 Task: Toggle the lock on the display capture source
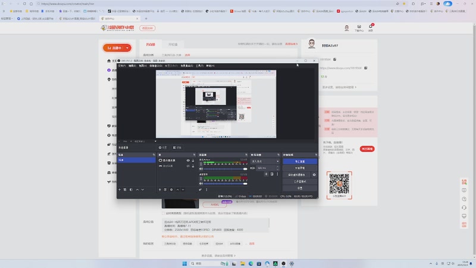(x=193, y=160)
